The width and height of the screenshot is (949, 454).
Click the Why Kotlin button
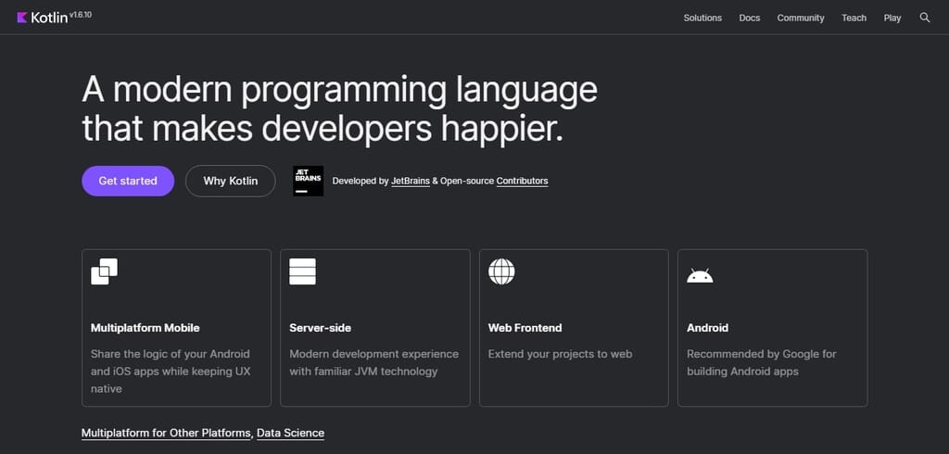231,181
